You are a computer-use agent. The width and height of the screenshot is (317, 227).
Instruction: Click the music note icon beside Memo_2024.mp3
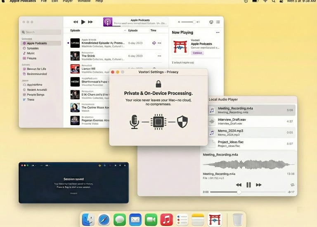click(212, 132)
